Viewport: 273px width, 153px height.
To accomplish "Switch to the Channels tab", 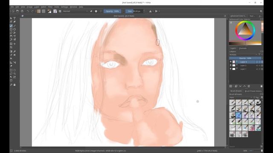I will pyautogui.click(x=243, y=48).
